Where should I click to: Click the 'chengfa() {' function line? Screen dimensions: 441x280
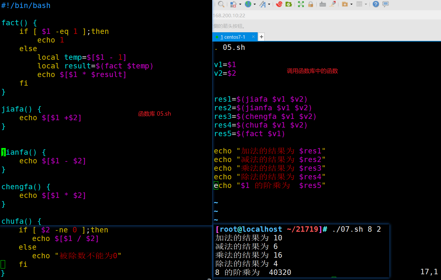point(26,187)
